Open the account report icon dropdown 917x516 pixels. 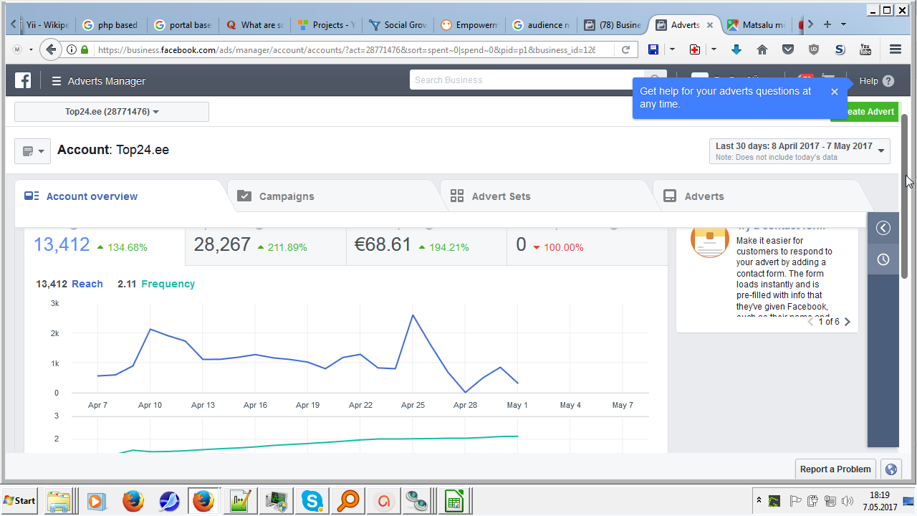pyautogui.click(x=32, y=151)
